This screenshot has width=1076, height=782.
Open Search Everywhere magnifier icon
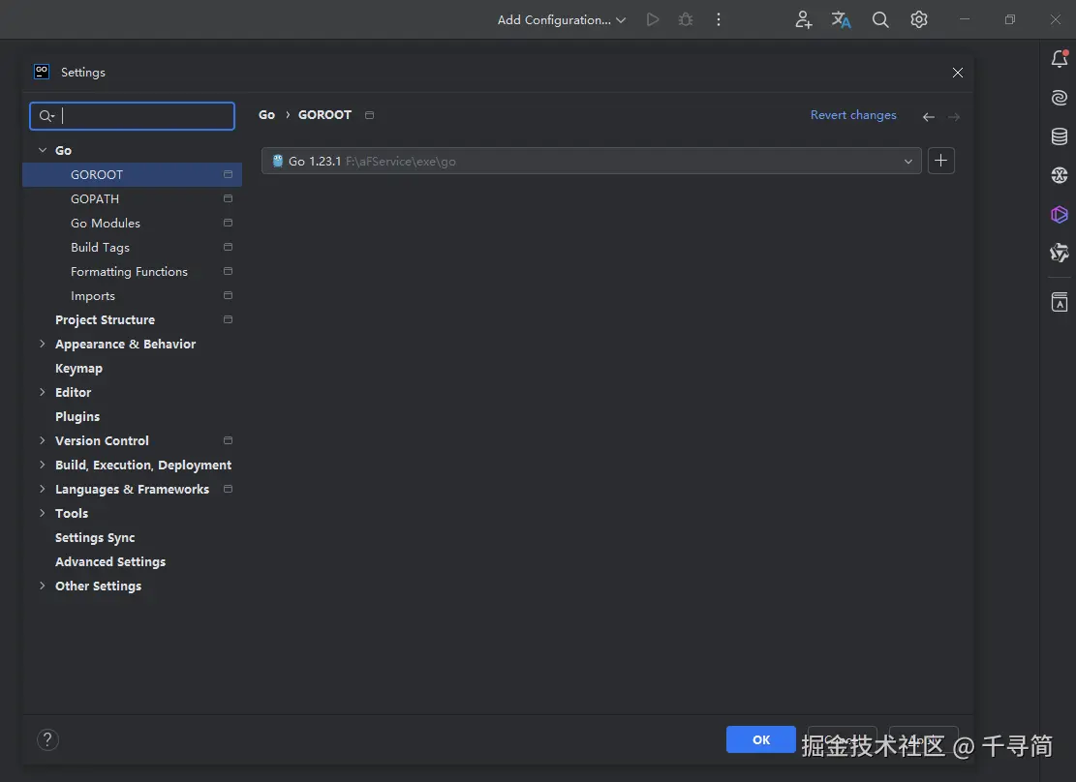[880, 20]
